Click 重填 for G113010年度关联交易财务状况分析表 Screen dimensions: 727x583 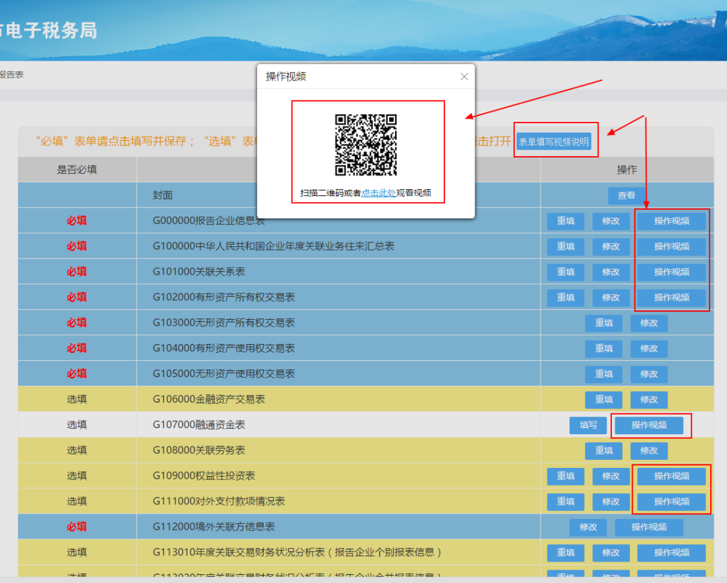pyautogui.click(x=565, y=553)
